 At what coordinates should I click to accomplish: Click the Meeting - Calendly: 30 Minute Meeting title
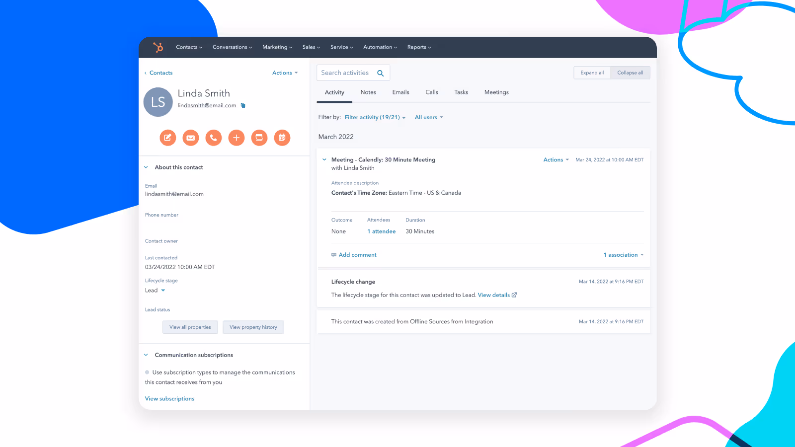(x=383, y=160)
